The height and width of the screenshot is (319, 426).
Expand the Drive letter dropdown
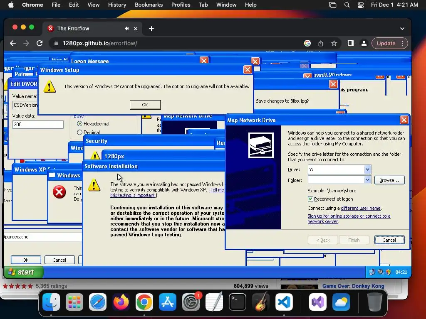tap(367, 169)
